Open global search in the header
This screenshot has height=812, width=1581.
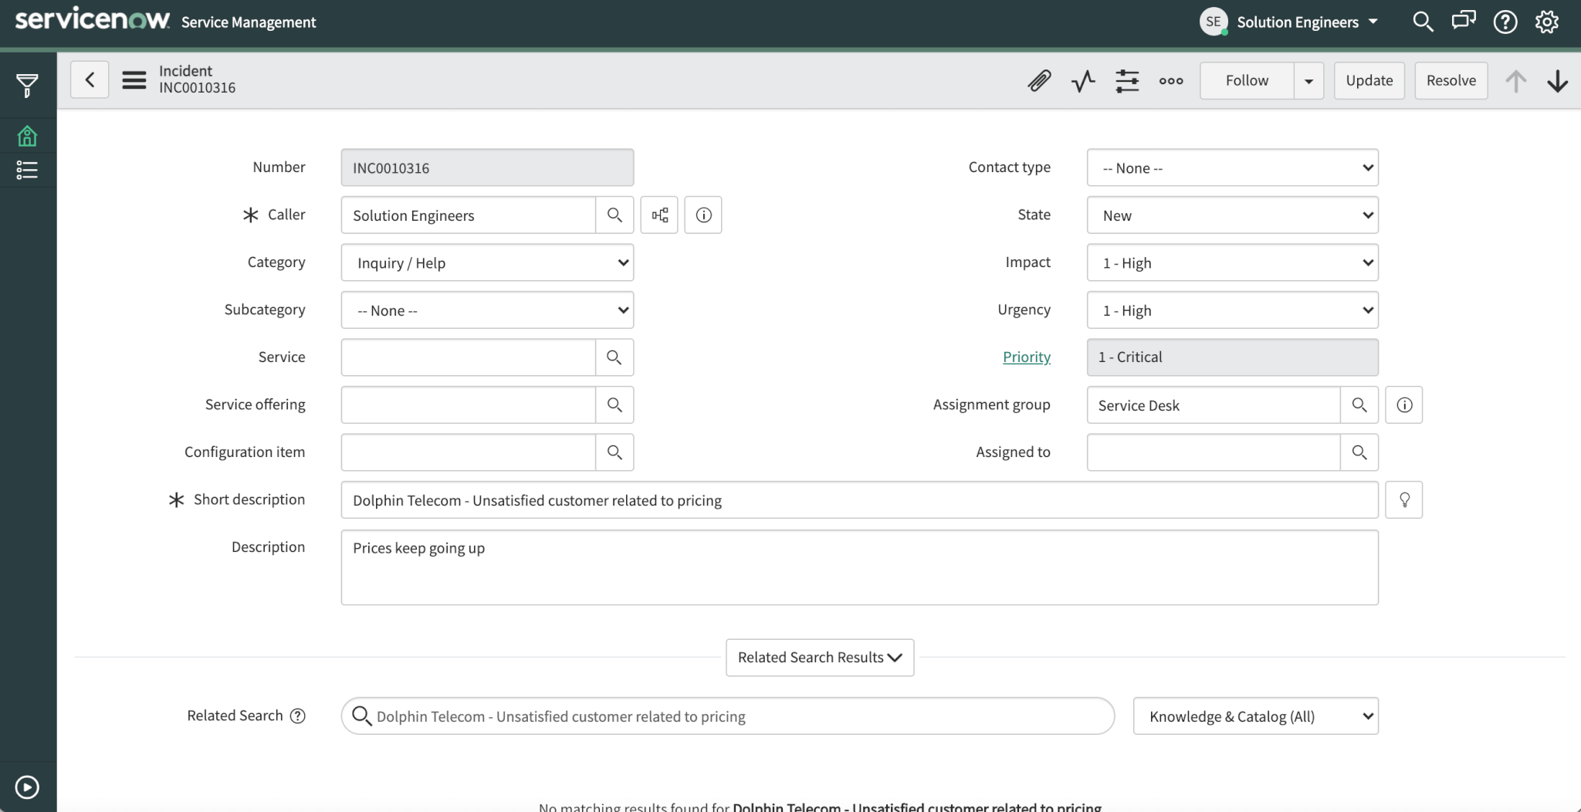(1422, 21)
